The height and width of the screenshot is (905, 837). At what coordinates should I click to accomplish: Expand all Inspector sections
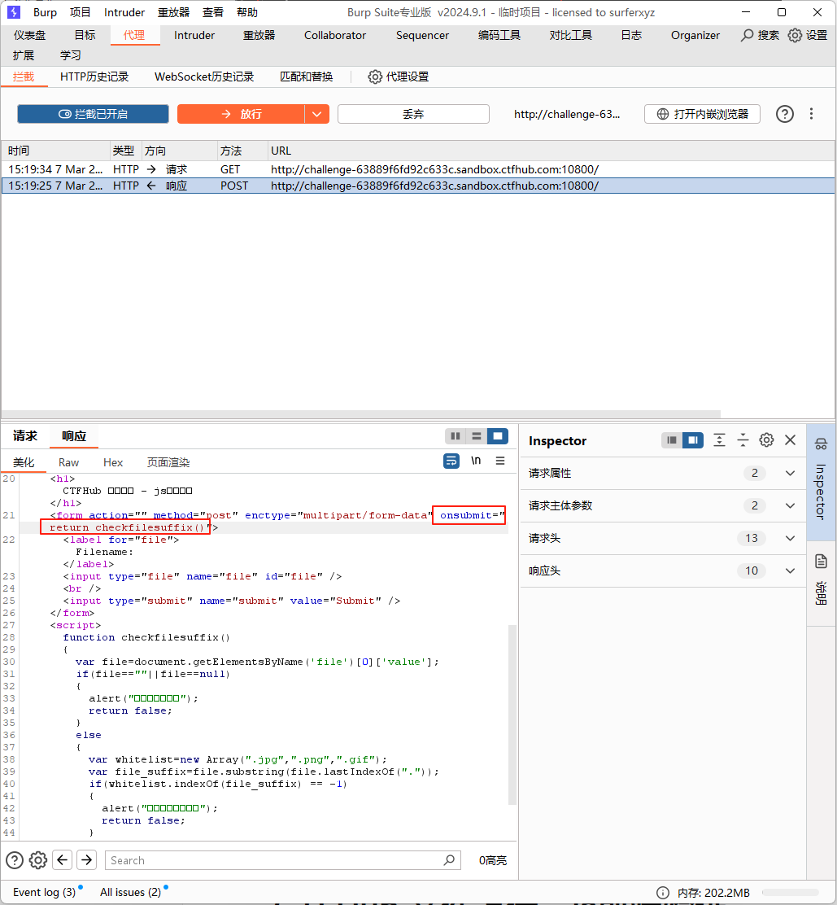tap(719, 440)
